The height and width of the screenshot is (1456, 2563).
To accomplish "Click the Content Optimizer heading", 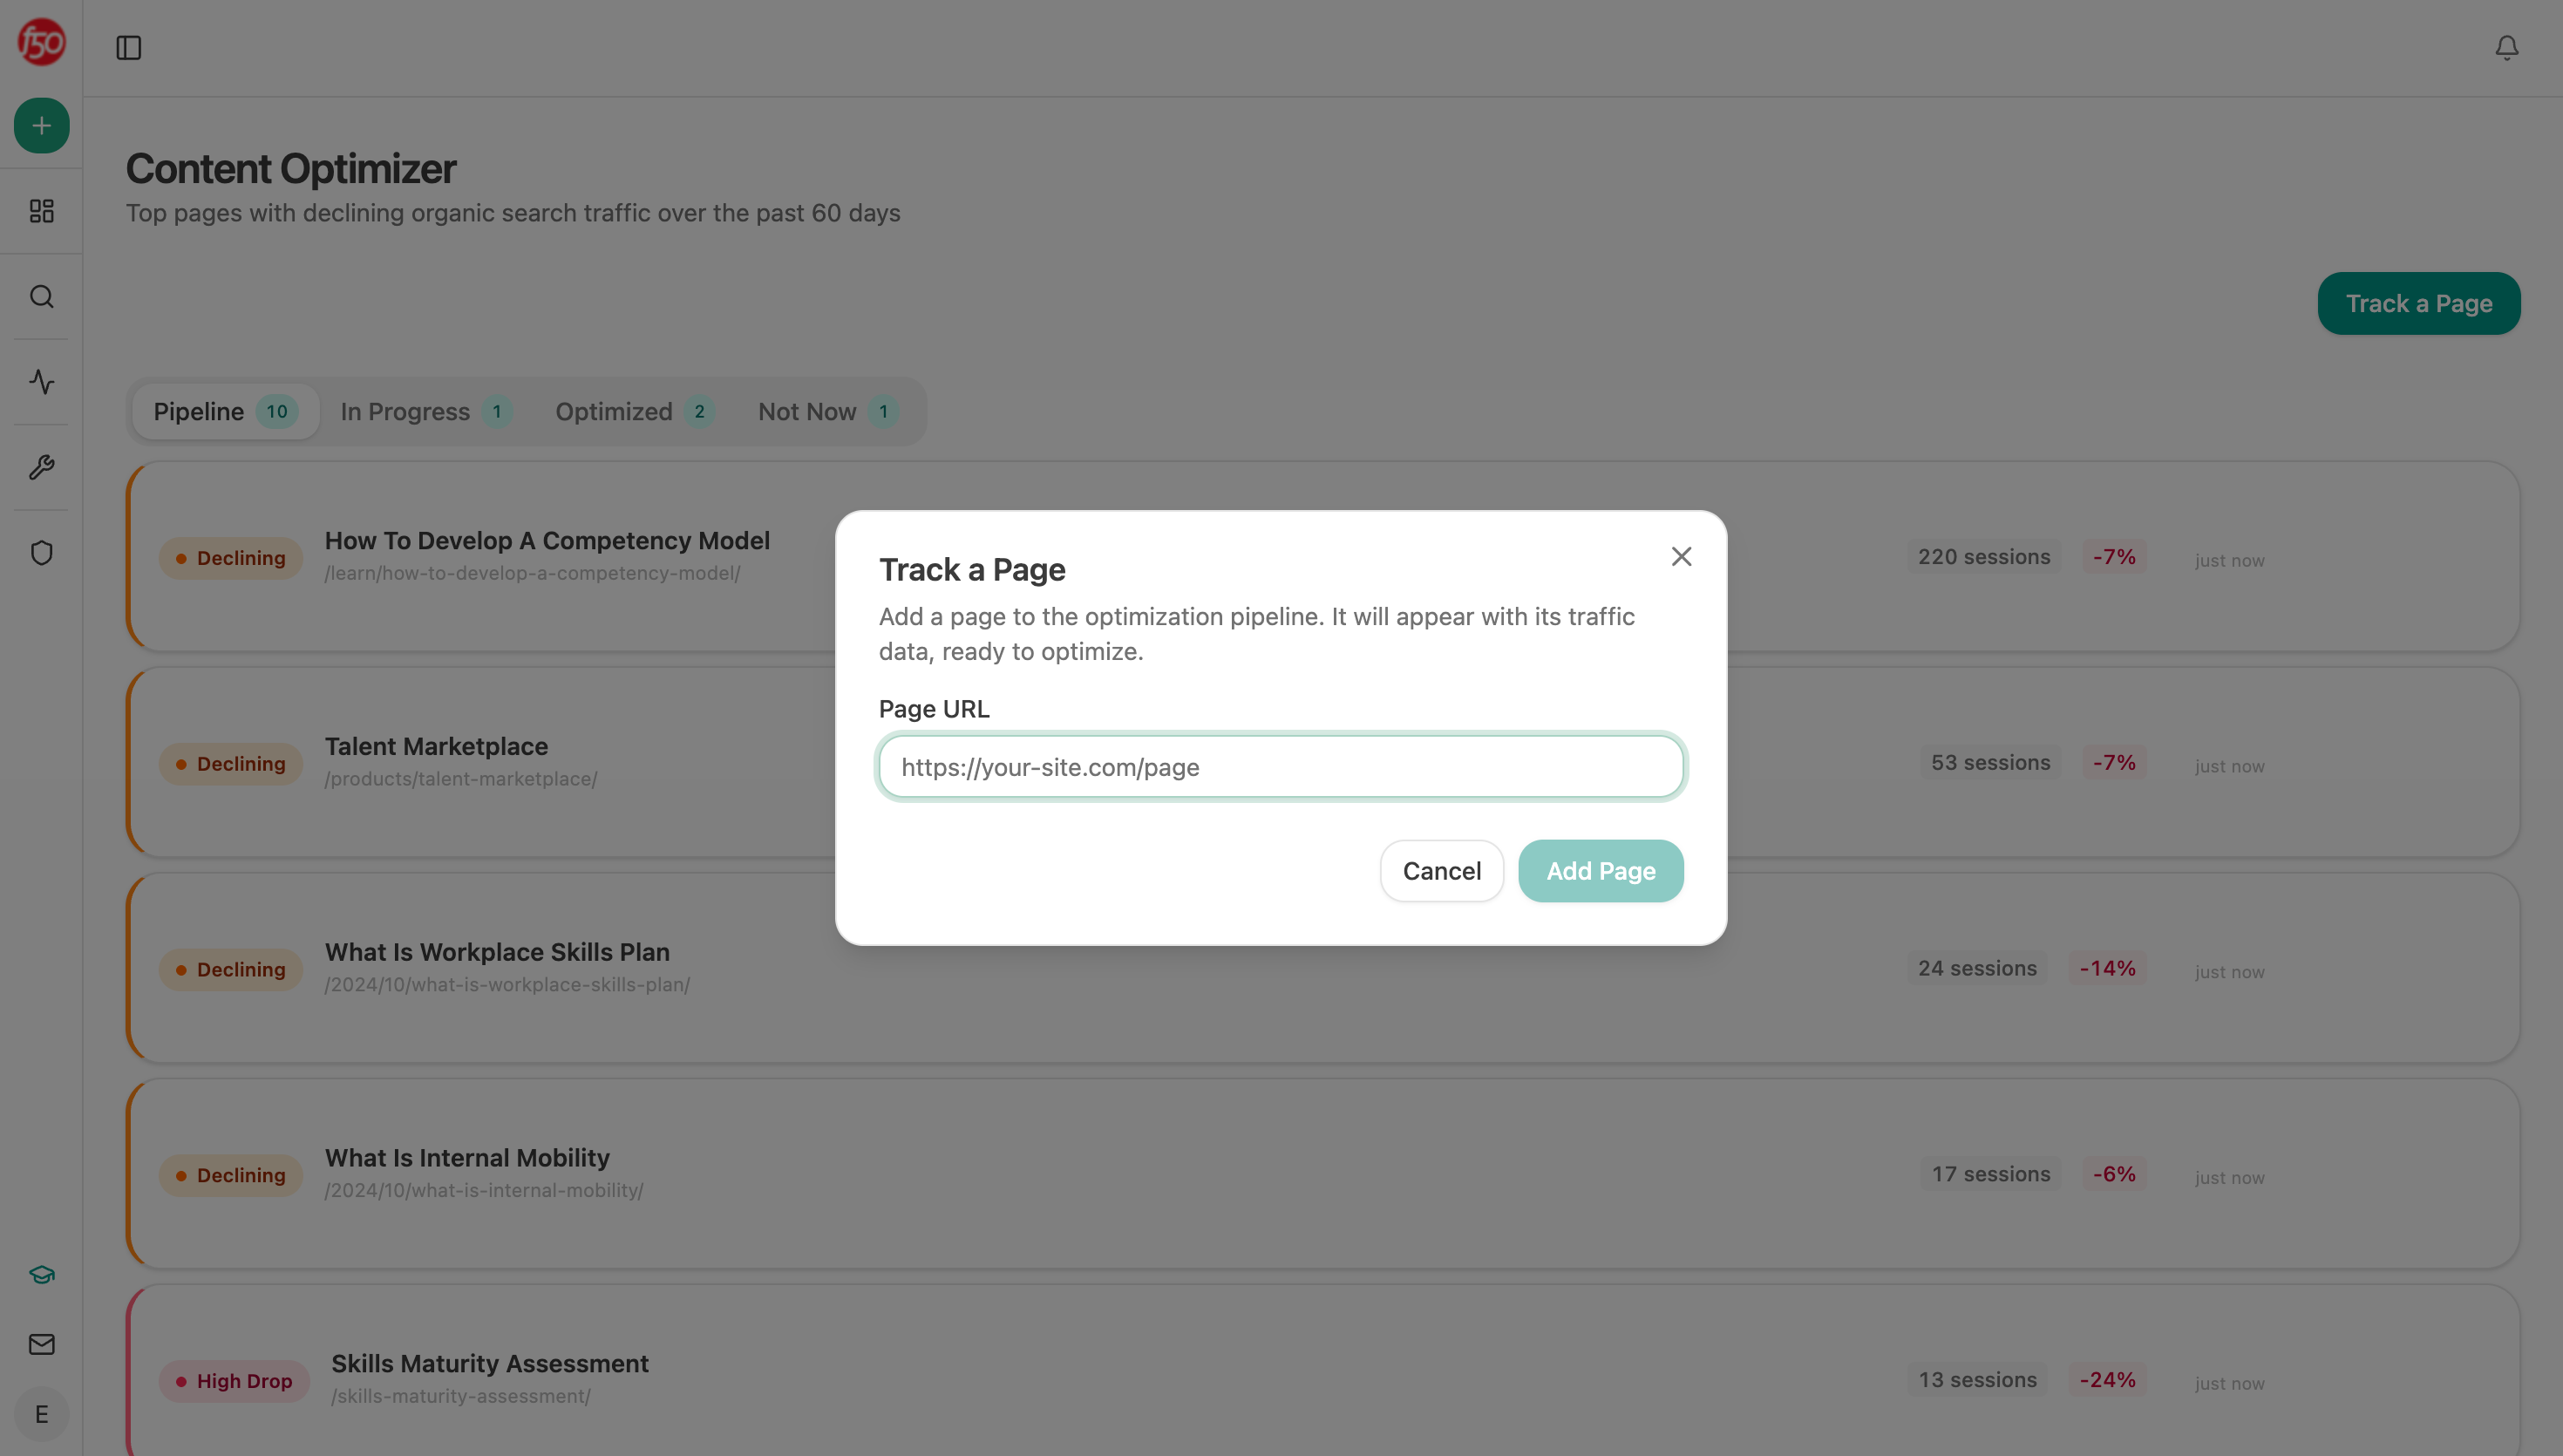I will 291,169.
